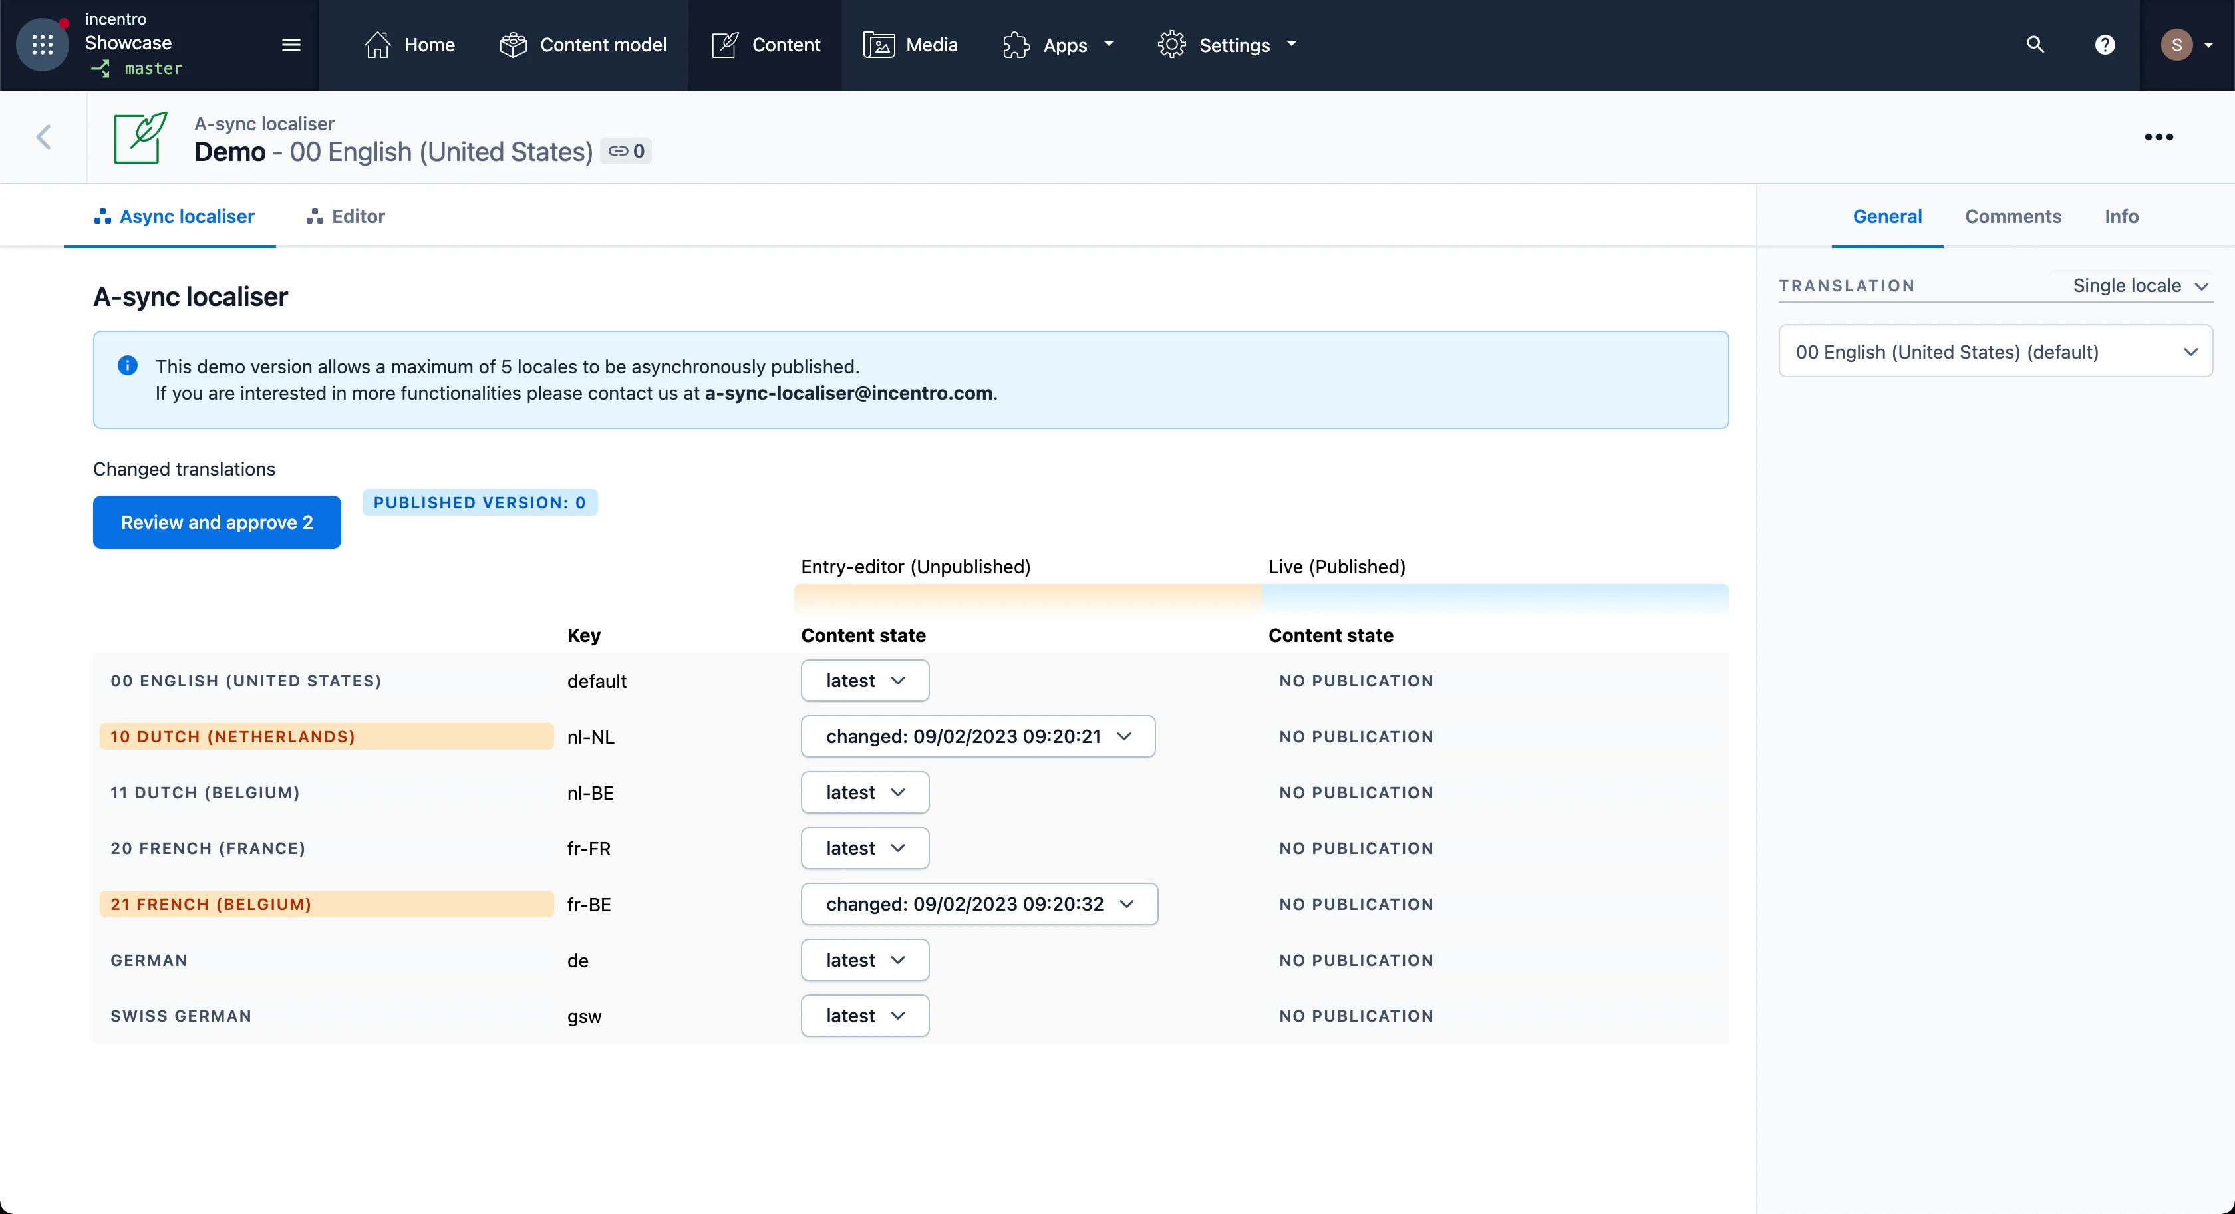2235x1214 pixels.
Task: Click the back arrow chevron
Action: click(x=43, y=137)
